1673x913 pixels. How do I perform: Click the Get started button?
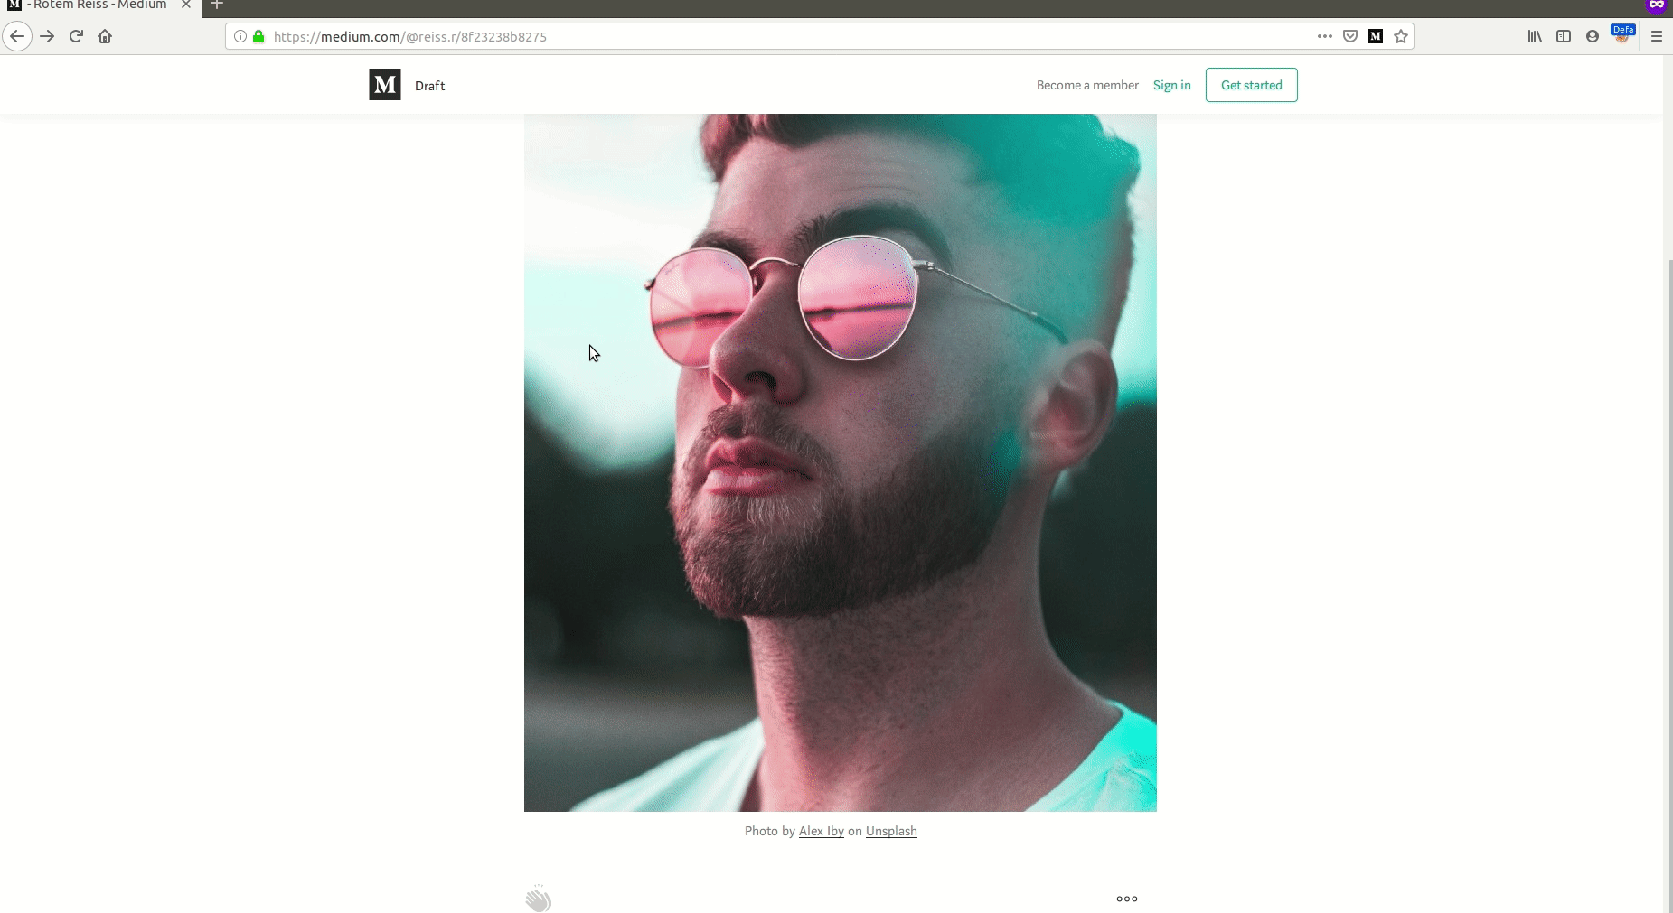click(x=1252, y=85)
